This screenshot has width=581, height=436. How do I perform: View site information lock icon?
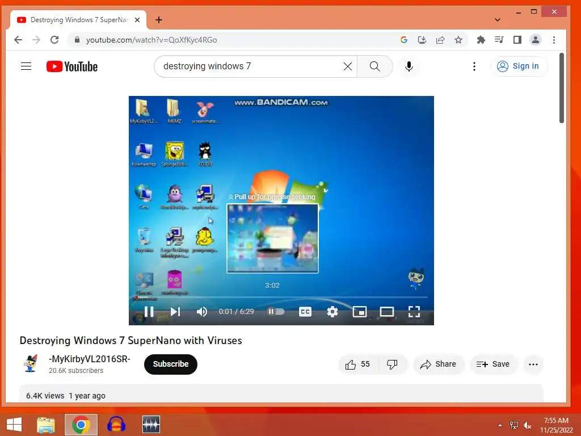click(77, 40)
